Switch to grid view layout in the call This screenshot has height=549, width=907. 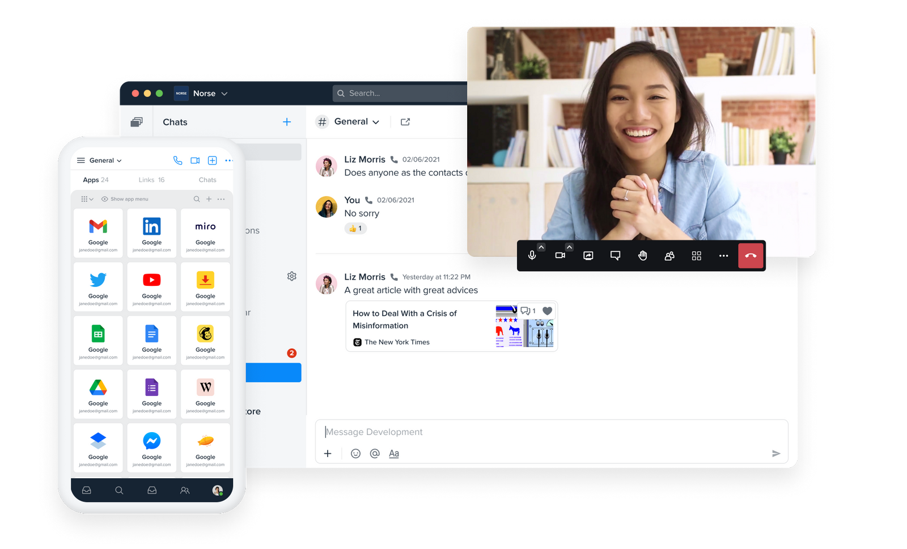pyautogui.click(x=696, y=255)
